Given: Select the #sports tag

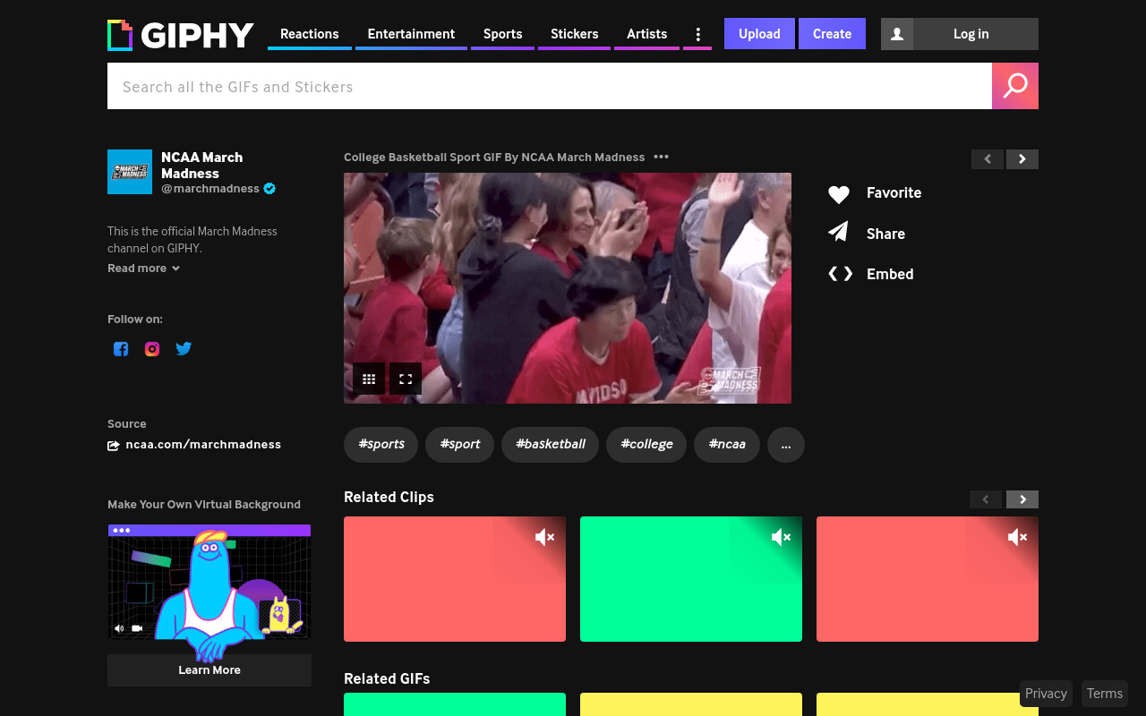Looking at the screenshot, I should [381, 445].
